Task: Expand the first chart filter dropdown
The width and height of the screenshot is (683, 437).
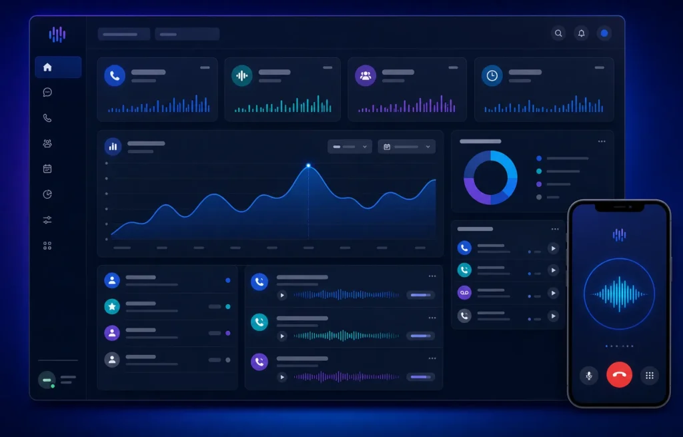Action: coord(350,147)
